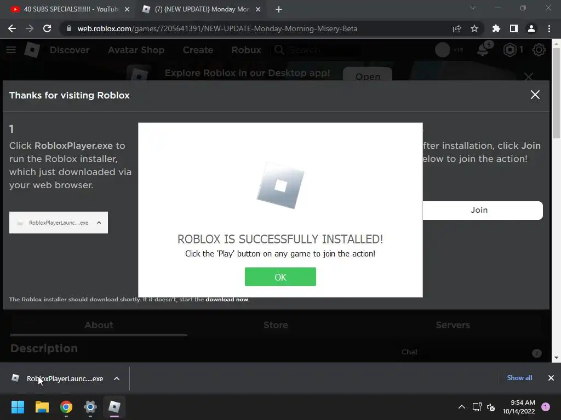Open the Chrome three-dot menu
561x420 pixels.
click(549, 28)
